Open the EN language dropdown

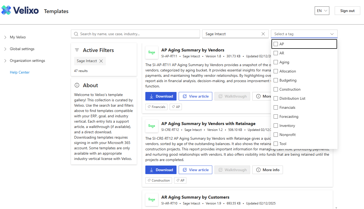click(322, 11)
